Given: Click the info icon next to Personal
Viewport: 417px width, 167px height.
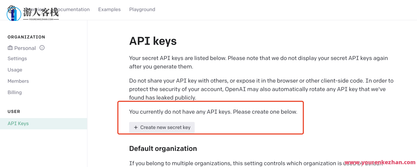Looking at the screenshot, I should [42, 48].
